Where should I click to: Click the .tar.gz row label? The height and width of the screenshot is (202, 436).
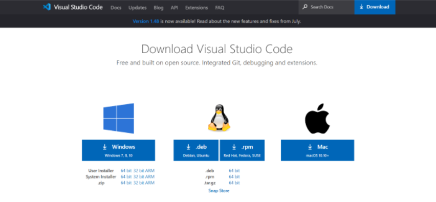click(x=210, y=183)
